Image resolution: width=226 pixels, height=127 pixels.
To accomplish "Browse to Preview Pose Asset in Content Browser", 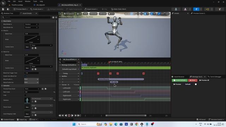I will click(46, 89).
